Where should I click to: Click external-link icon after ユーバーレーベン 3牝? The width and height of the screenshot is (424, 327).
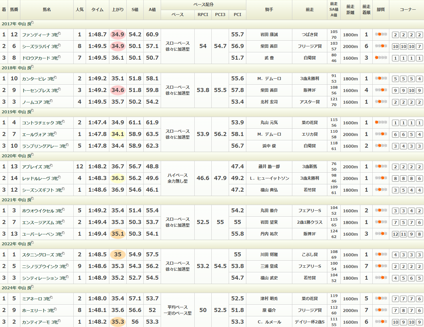coord(63,233)
